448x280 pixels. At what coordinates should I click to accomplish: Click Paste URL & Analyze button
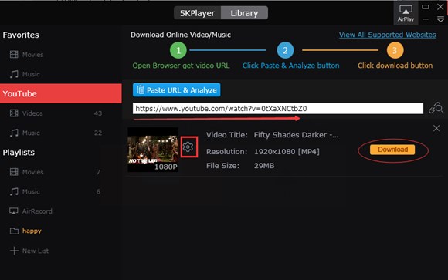tap(177, 90)
